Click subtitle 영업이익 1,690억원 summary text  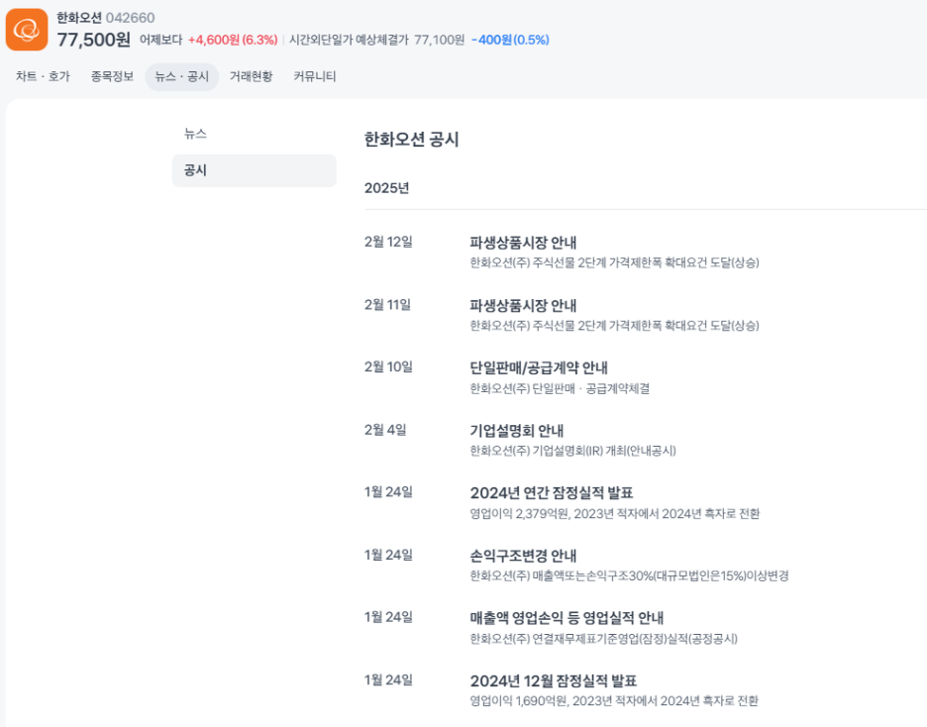(x=614, y=701)
